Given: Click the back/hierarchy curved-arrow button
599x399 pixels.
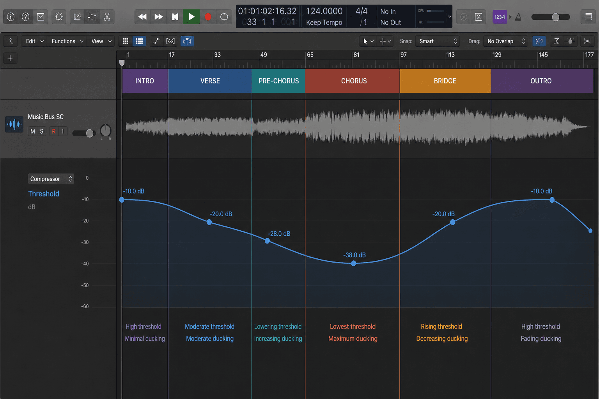Looking at the screenshot, I should pos(11,41).
